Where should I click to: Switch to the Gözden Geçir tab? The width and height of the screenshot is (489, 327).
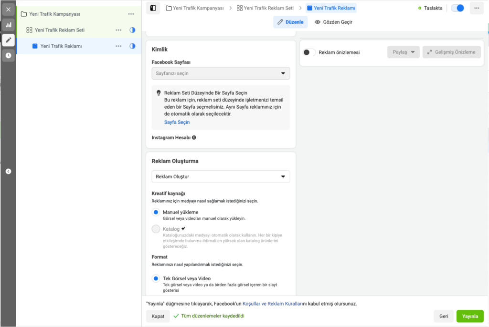click(333, 22)
